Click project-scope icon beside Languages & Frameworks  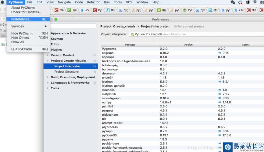pyautogui.click(x=95, y=83)
